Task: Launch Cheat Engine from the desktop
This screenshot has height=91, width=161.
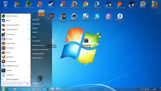Action: pyautogui.click(x=109, y=5)
